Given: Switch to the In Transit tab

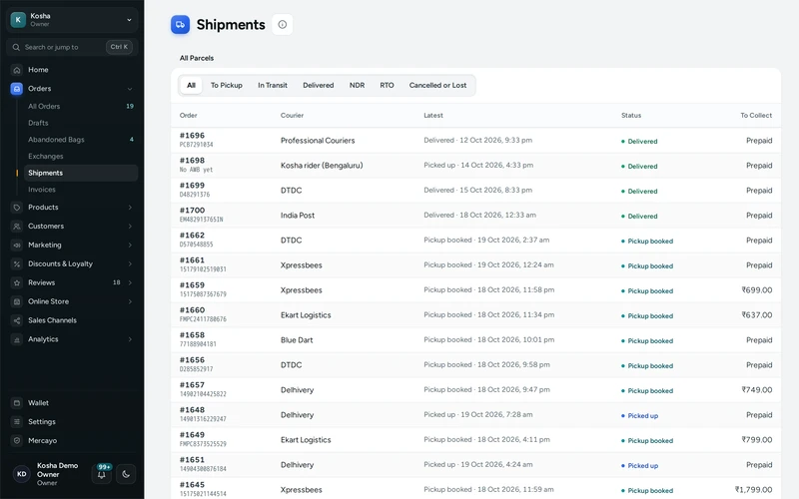Looking at the screenshot, I should pos(273,85).
